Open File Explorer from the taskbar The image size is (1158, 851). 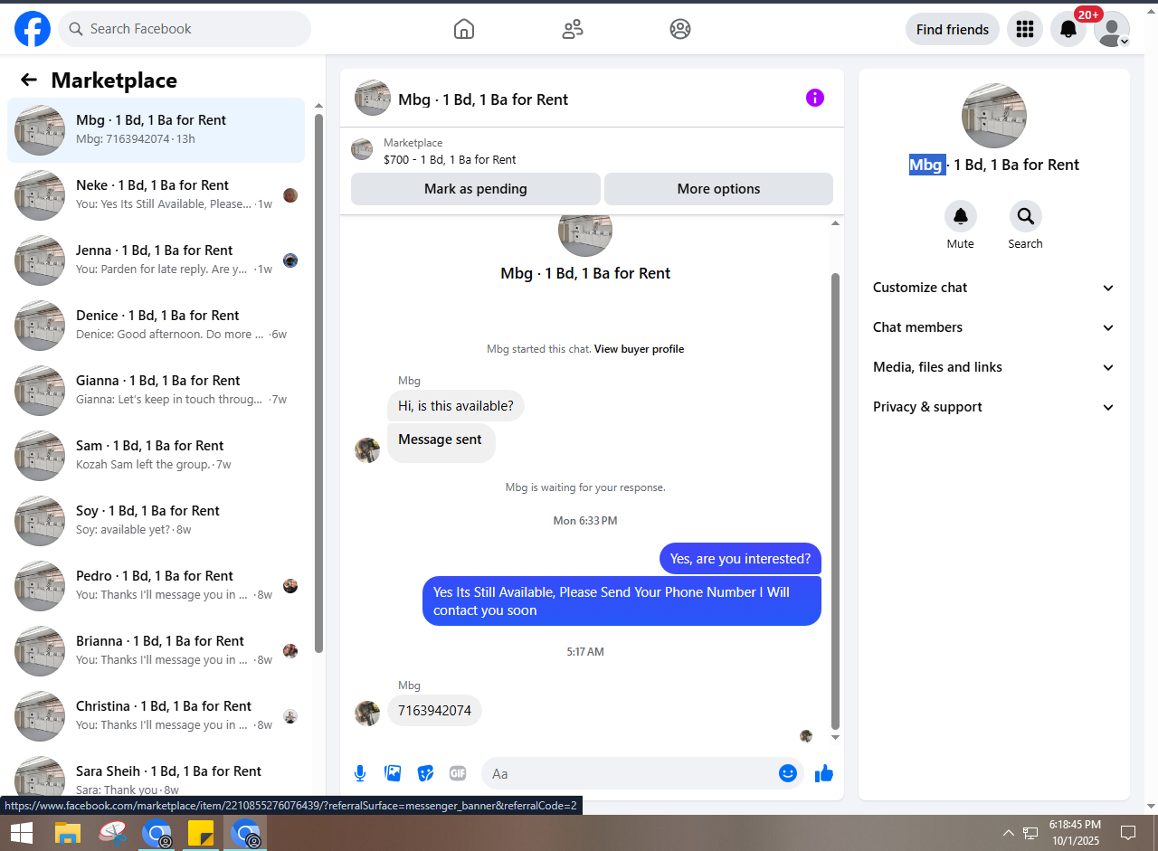pos(68,833)
